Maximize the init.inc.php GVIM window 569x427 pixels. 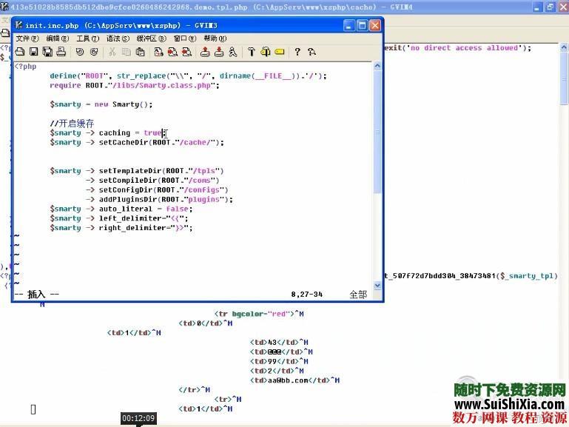362,25
